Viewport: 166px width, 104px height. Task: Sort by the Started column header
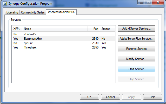[108, 29]
